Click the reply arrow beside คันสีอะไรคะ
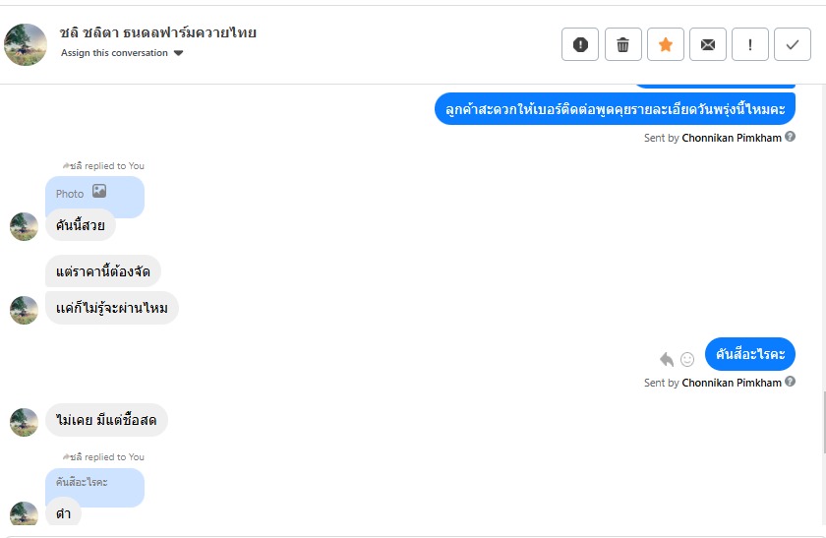 tap(667, 359)
